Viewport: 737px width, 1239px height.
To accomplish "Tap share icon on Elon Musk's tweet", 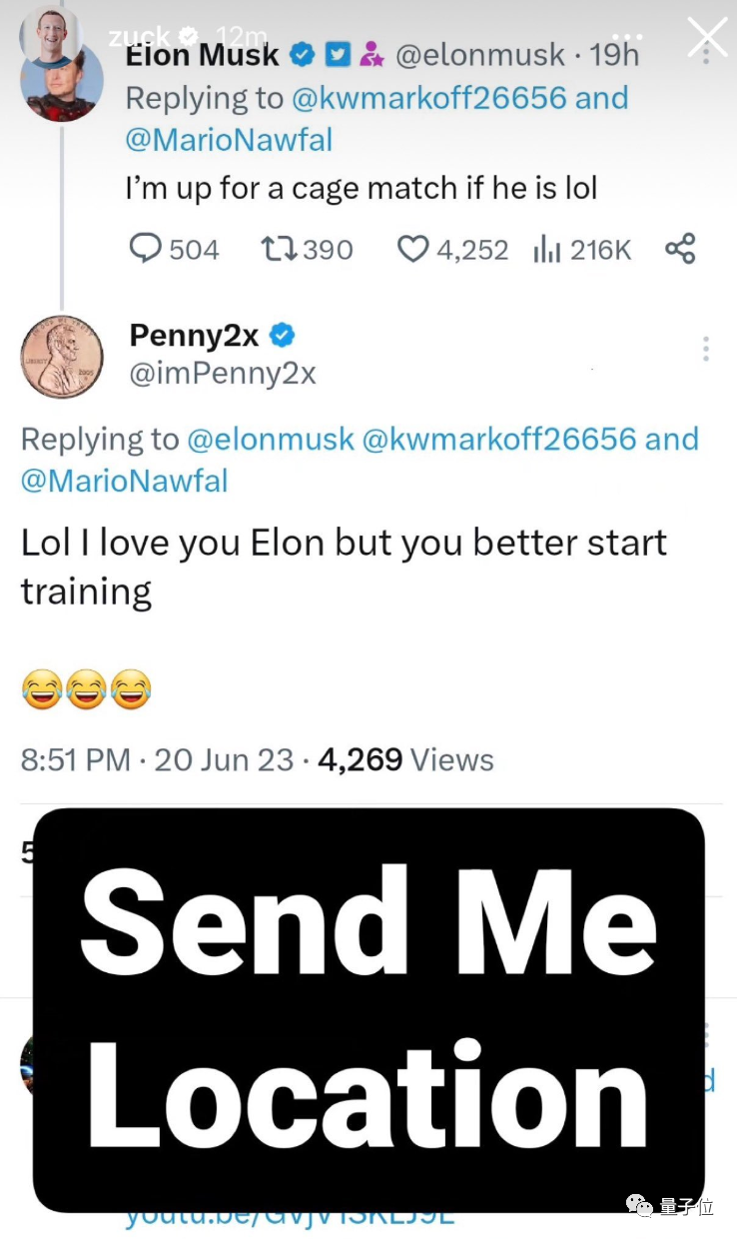I will (x=680, y=248).
